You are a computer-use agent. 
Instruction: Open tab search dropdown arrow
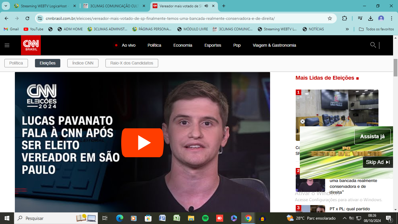[x=6, y=6]
